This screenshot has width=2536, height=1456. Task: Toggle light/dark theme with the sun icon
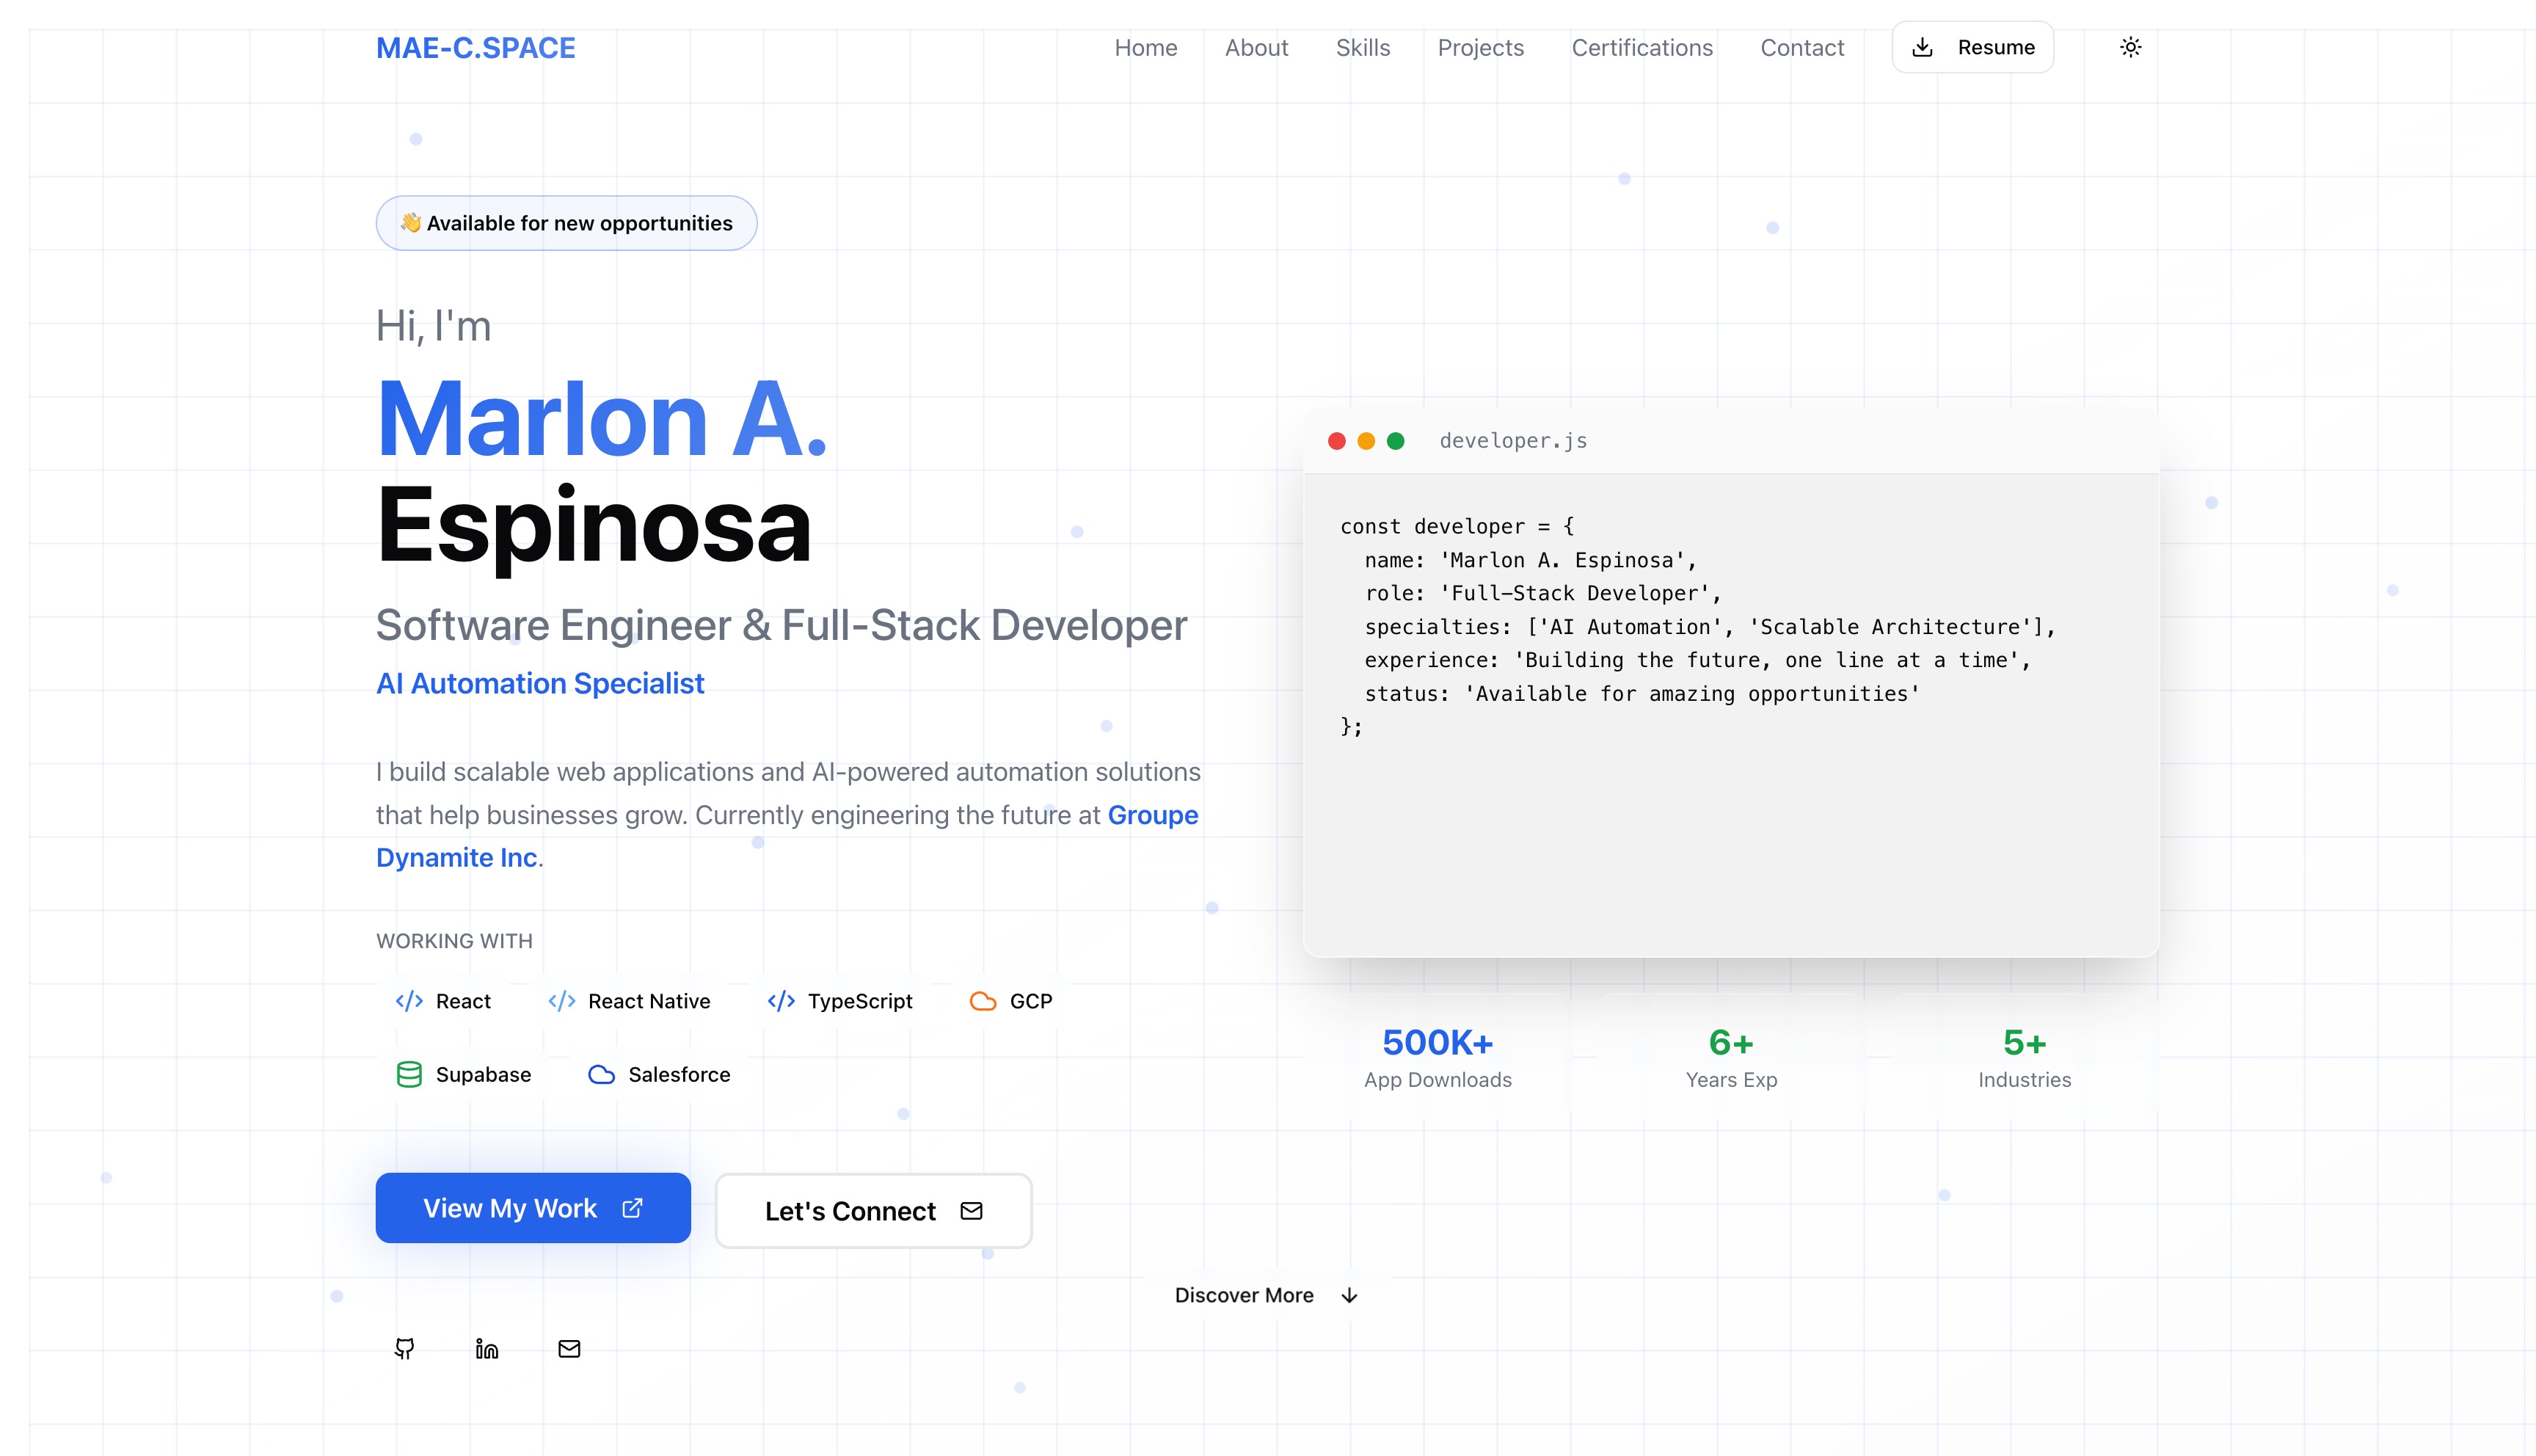click(x=2130, y=46)
